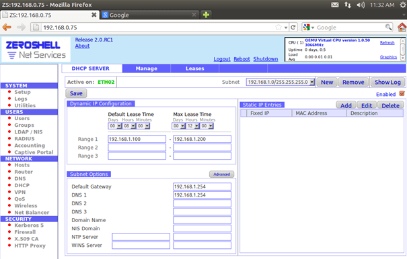This screenshot has height=259, width=407.
Task: Open the HTTP Proxy page
Action: [x=30, y=246]
